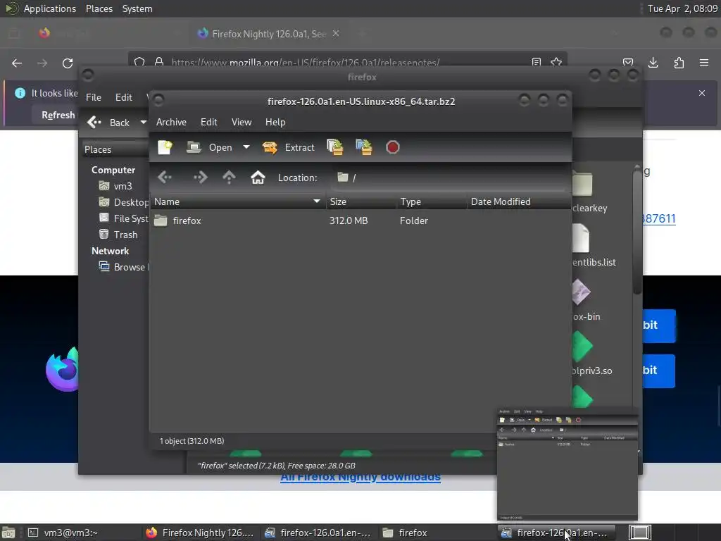Open the Help menu in archive manager
Image resolution: width=721 pixels, height=541 pixels.
click(x=275, y=122)
